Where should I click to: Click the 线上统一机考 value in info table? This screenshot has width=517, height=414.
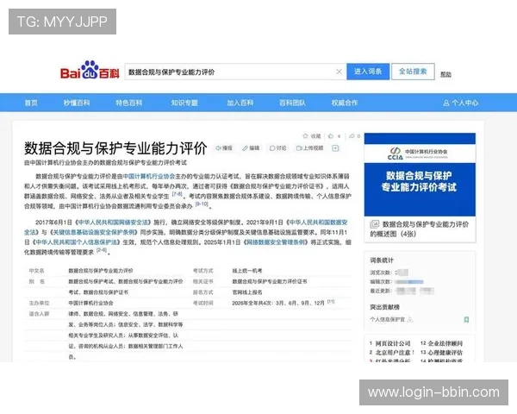pos(247,271)
